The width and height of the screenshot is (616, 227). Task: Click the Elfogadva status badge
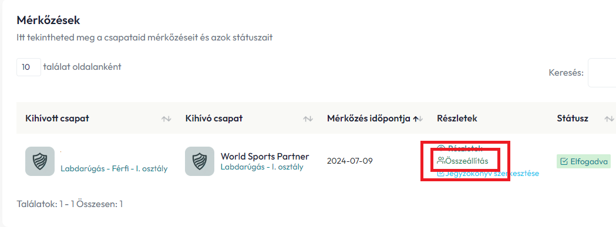pyautogui.click(x=584, y=161)
